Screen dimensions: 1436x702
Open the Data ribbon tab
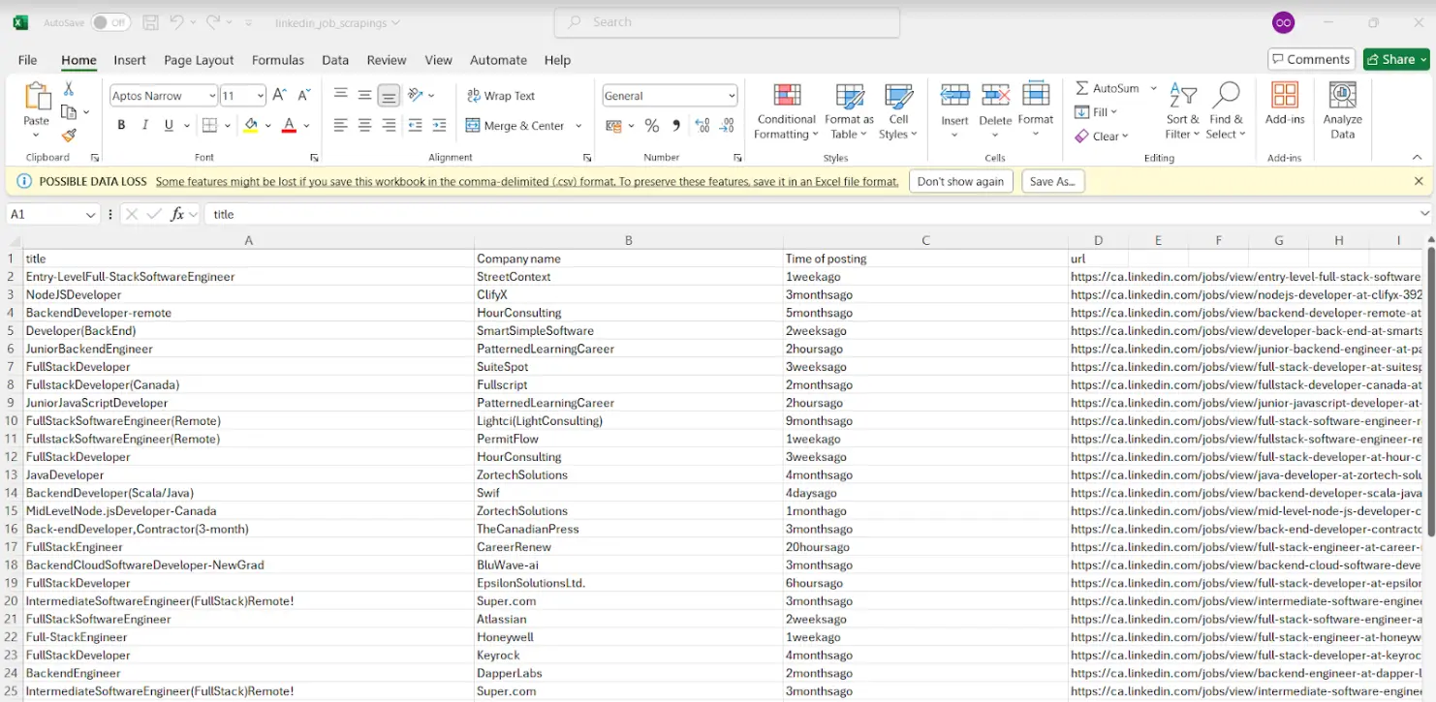[335, 60]
